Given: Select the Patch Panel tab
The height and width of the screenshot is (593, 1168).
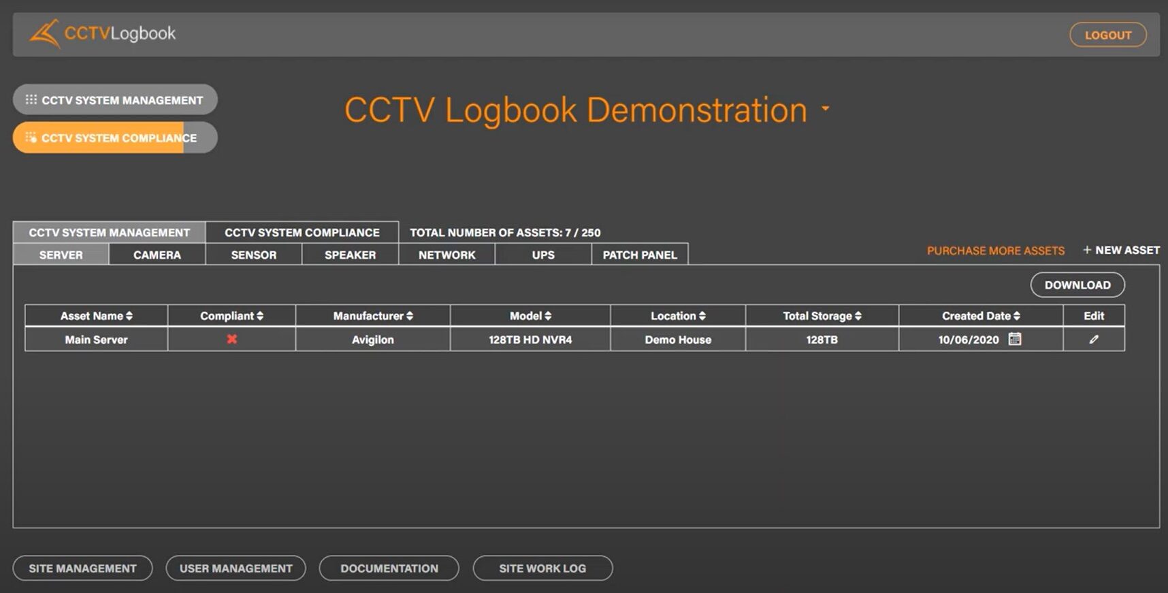Looking at the screenshot, I should coord(640,255).
